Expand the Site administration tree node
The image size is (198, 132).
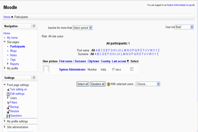(x=5, y=127)
